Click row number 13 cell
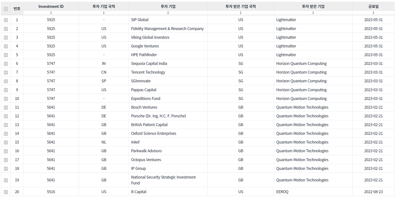The height and width of the screenshot is (198, 396). 17,125
